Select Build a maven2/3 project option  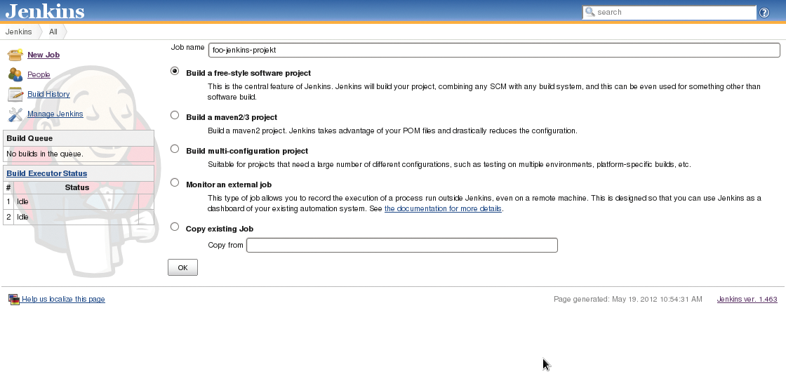(x=175, y=115)
